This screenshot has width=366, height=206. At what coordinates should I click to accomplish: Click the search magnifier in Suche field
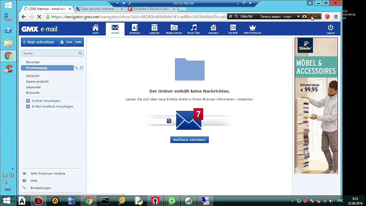(80, 53)
